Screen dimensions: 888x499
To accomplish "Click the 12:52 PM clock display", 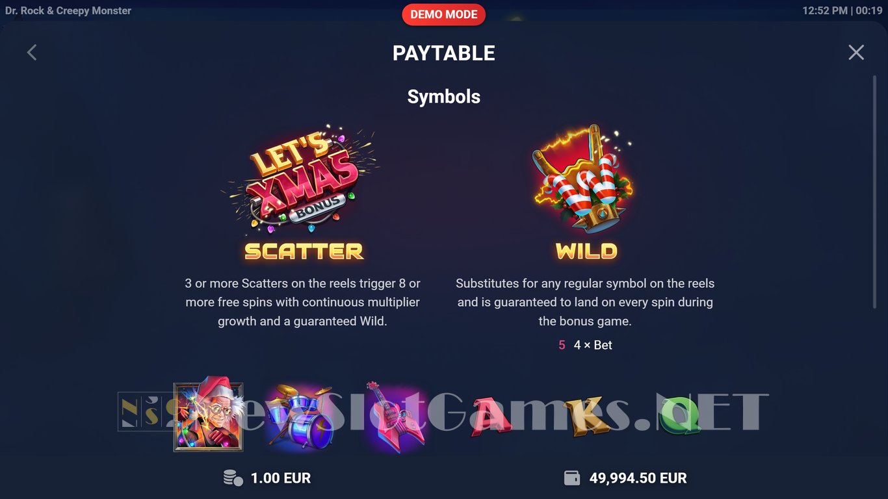I will tap(825, 10).
